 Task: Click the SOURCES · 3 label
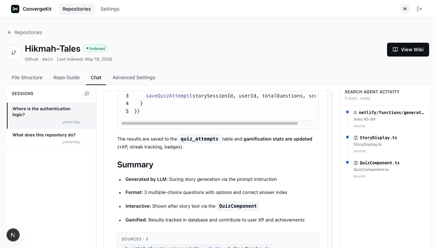135,239
